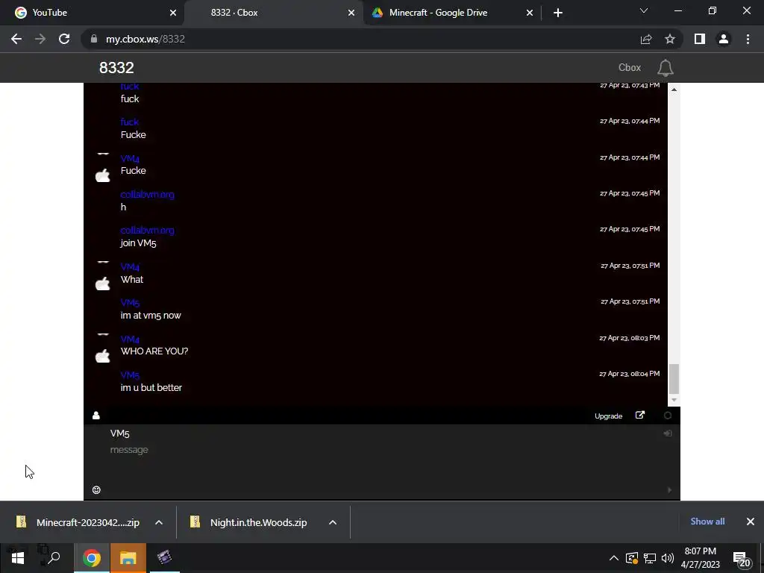Open the volume control

[668, 558]
